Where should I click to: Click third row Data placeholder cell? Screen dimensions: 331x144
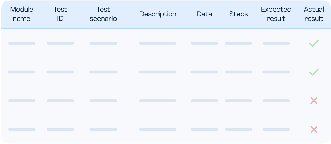[204, 101]
